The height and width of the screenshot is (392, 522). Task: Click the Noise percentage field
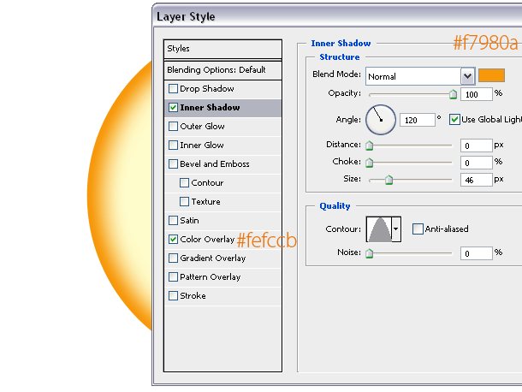(x=475, y=253)
